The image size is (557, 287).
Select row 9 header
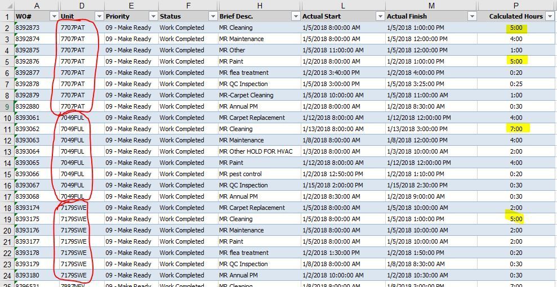[7, 106]
